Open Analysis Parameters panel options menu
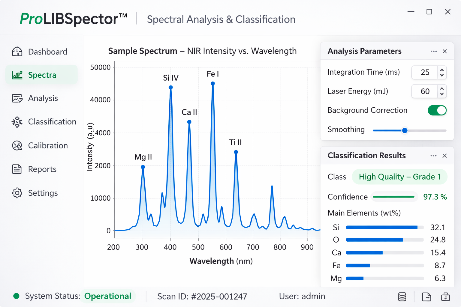This screenshot has width=461, height=307. [x=434, y=51]
